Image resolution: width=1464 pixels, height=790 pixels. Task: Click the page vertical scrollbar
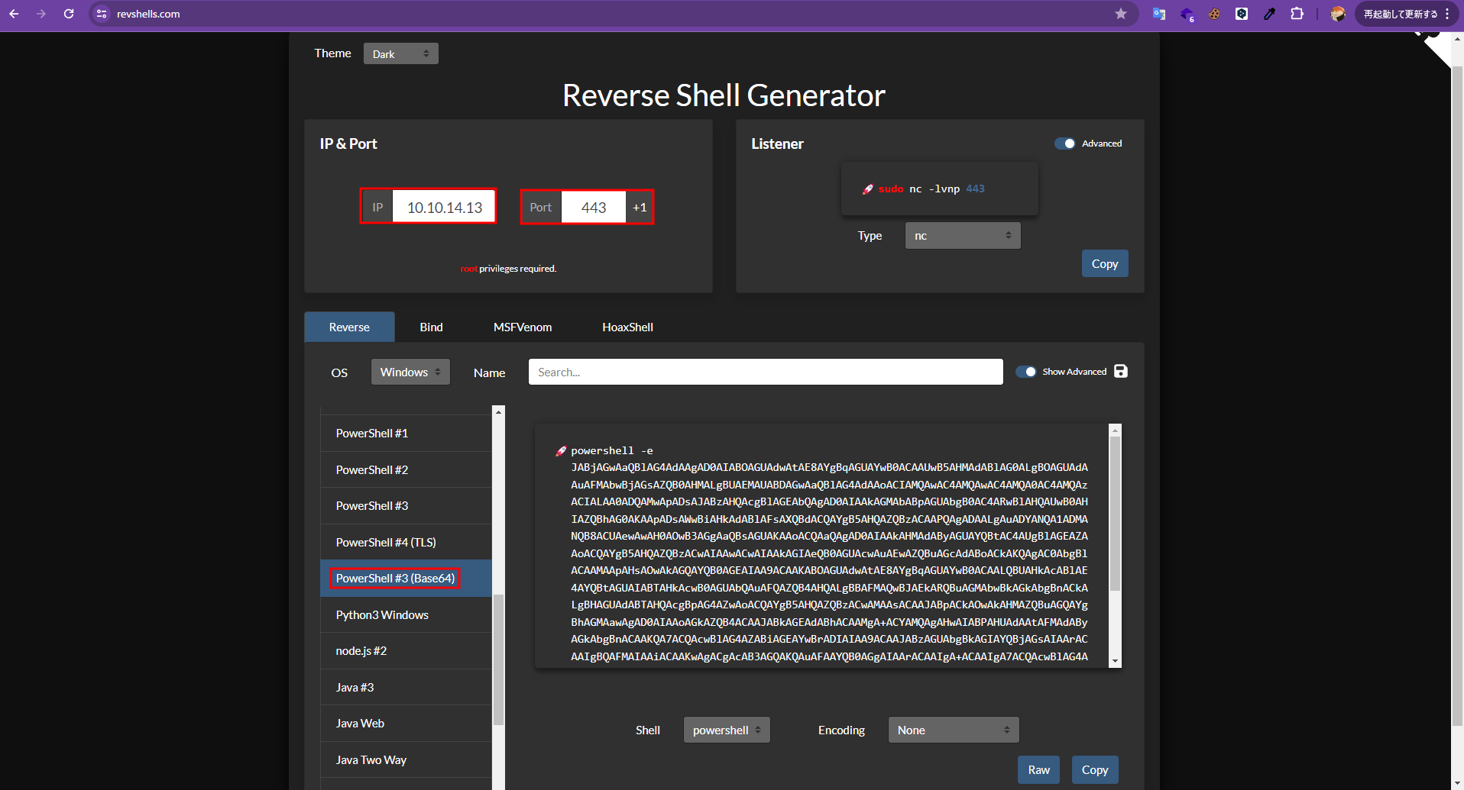1457,395
